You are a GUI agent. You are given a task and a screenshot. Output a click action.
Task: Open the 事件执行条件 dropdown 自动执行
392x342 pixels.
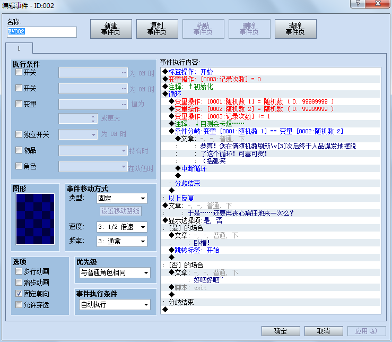115,304
